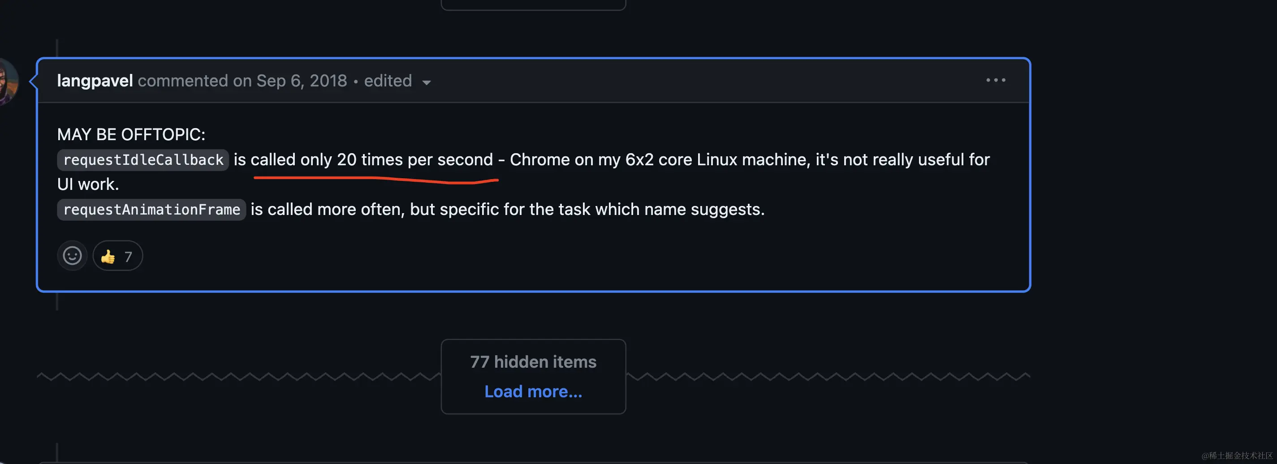Click the thumbs-up emoji in the reaction pill
The width and height of the screenshot is (1277, 464).
click(x=108, y=256)
